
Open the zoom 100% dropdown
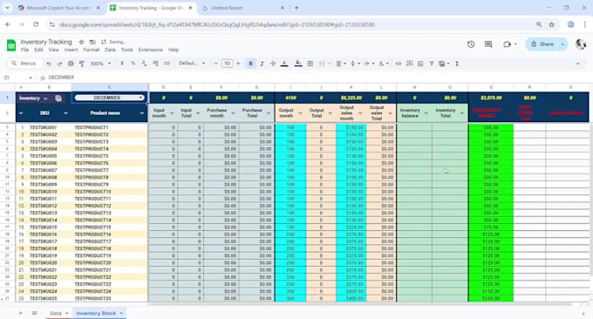[x=100, y=64]
